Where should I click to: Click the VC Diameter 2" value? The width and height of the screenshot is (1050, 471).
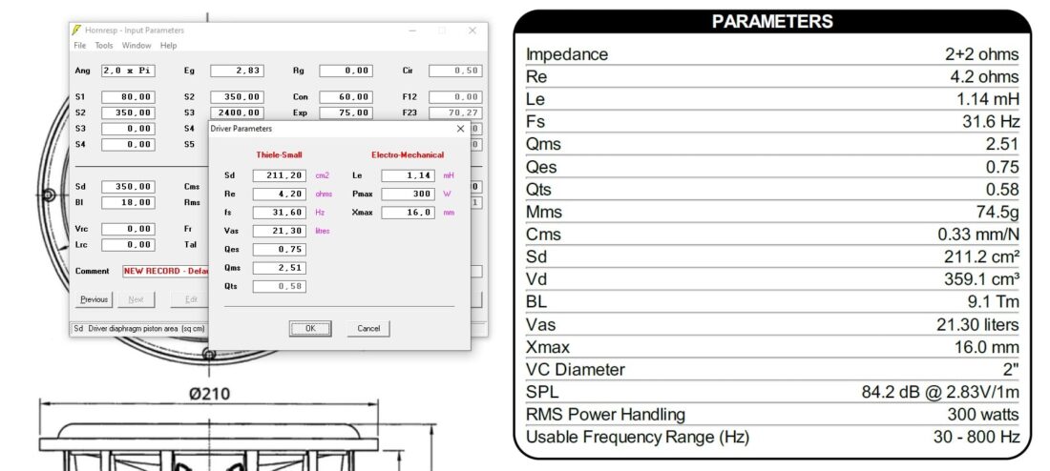[1011, 370]
